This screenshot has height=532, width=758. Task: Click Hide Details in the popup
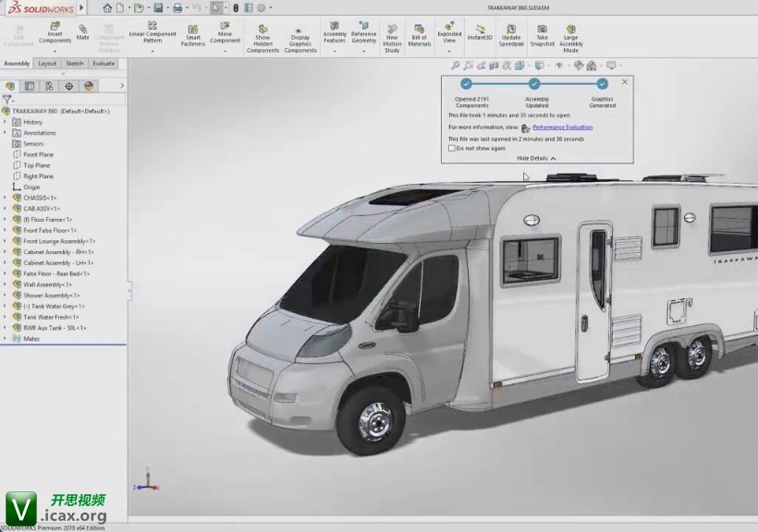tap(536, 159)
